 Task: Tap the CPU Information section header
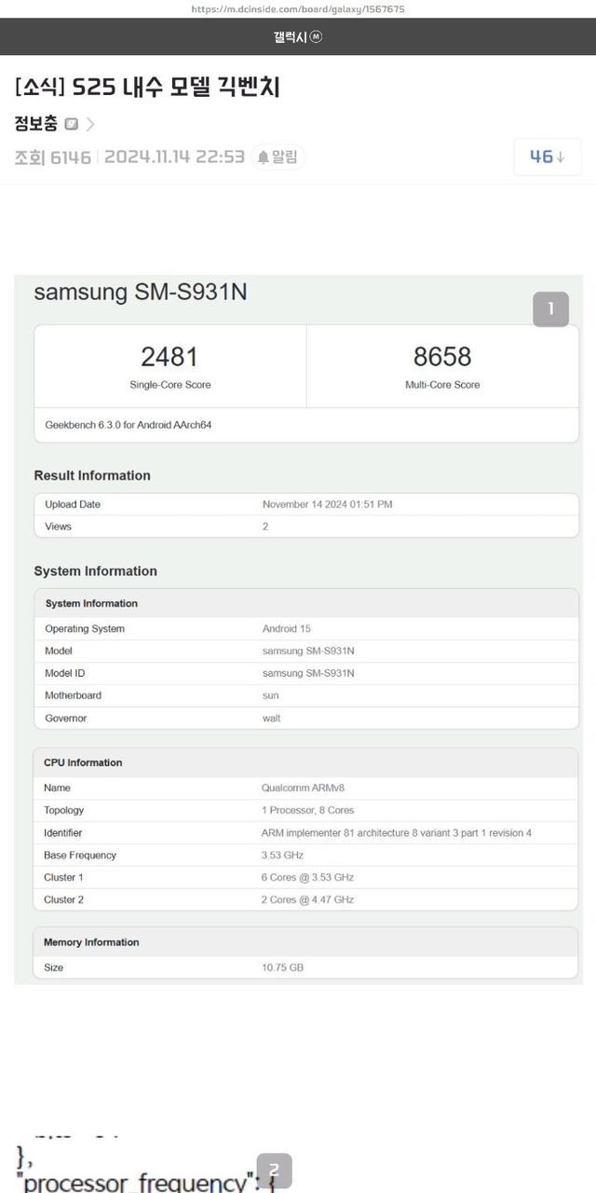point(83,762)
